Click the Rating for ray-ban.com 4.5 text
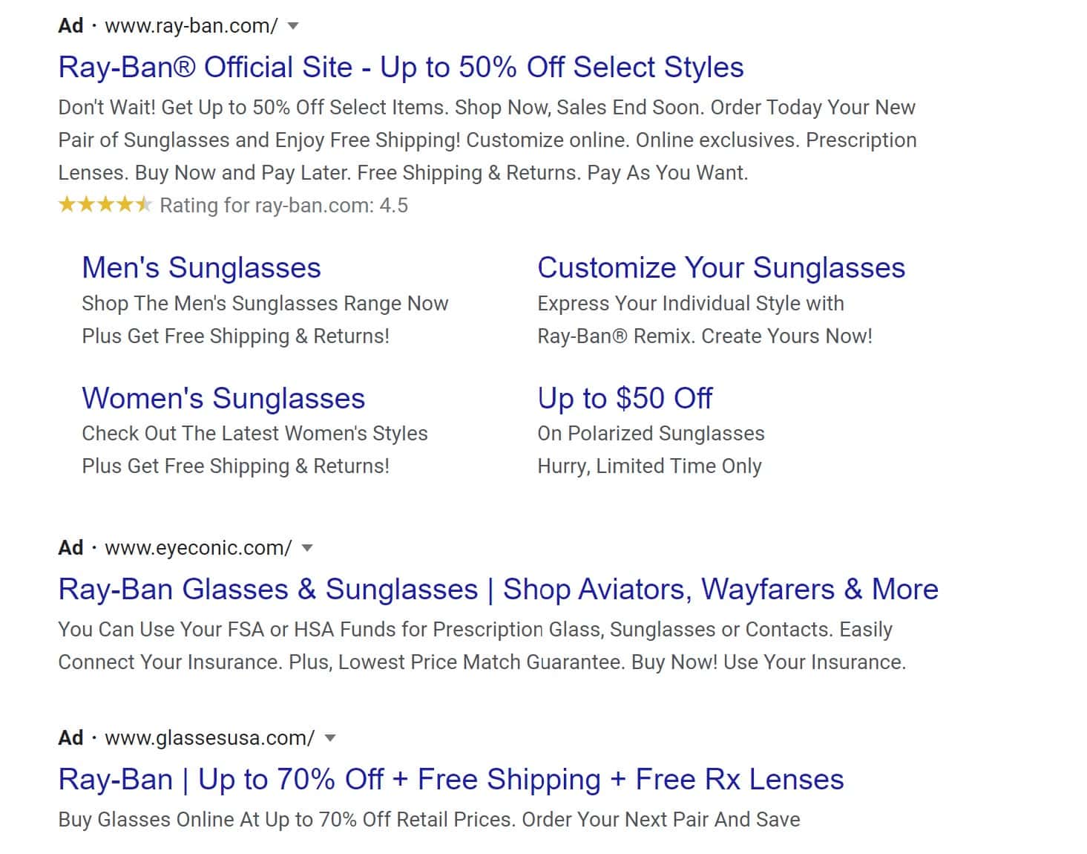Screen dimensions: 1087x854 [x=283, y=206]
